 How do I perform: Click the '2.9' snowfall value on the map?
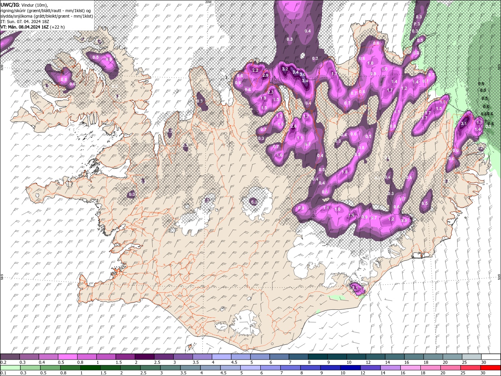tap(265, 75)
